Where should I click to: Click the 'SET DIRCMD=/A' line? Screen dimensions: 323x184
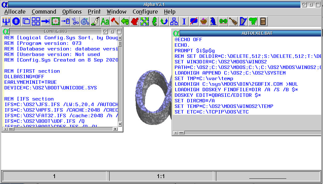click(x=194, y=101)
